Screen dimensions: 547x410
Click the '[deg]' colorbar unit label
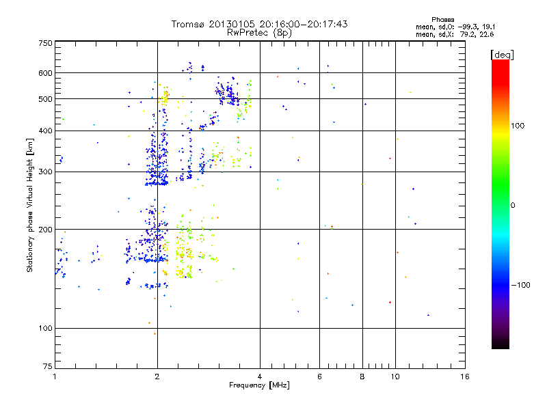pos(502,55)
